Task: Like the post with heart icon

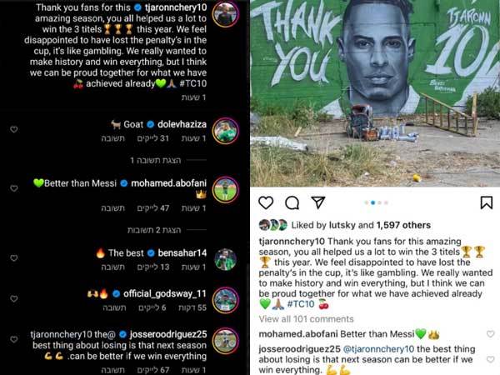Action: pos(266,202)
